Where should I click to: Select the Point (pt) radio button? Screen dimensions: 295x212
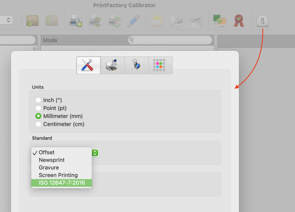pos(38,108)
